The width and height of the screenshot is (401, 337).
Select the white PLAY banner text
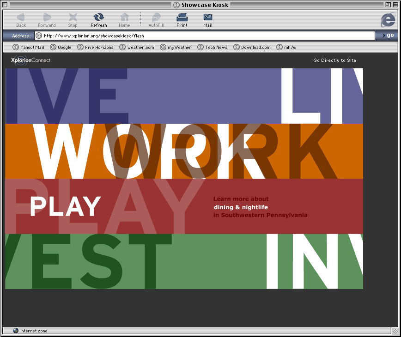(x=65, y=206)
